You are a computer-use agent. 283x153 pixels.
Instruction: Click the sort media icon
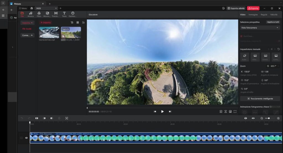click(x=83, y=23)
